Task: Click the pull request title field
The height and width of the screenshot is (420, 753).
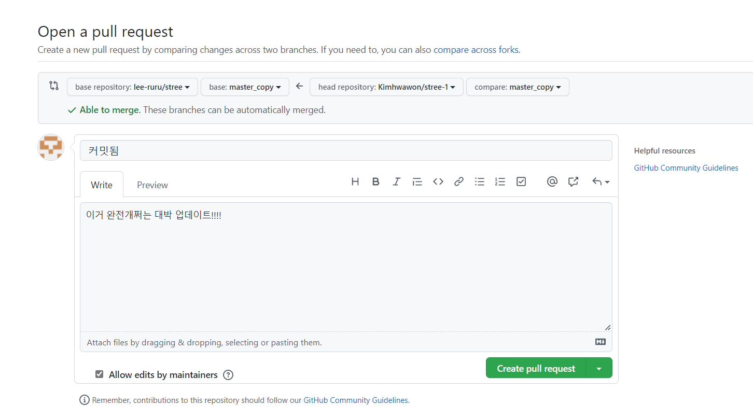Action: point(346,150)
